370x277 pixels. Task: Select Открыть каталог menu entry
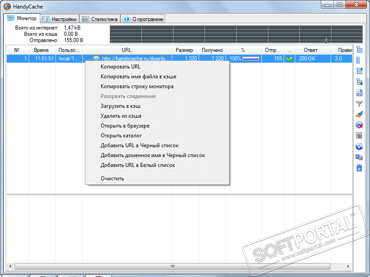(x=157, y=136)
